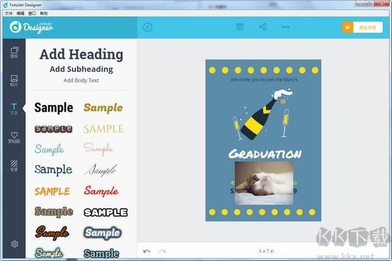Click the share icon in top bar

263,27
